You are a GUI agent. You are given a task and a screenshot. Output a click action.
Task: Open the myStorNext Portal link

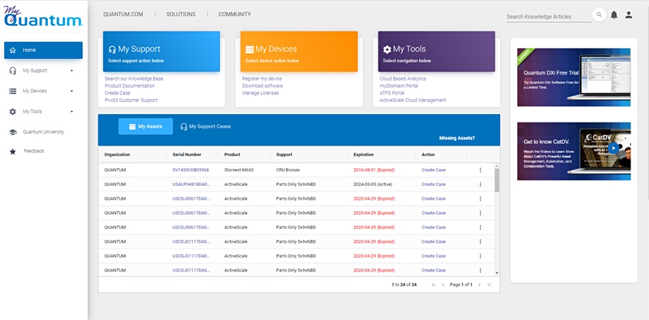pyautogui.click(x=399, y=85)
